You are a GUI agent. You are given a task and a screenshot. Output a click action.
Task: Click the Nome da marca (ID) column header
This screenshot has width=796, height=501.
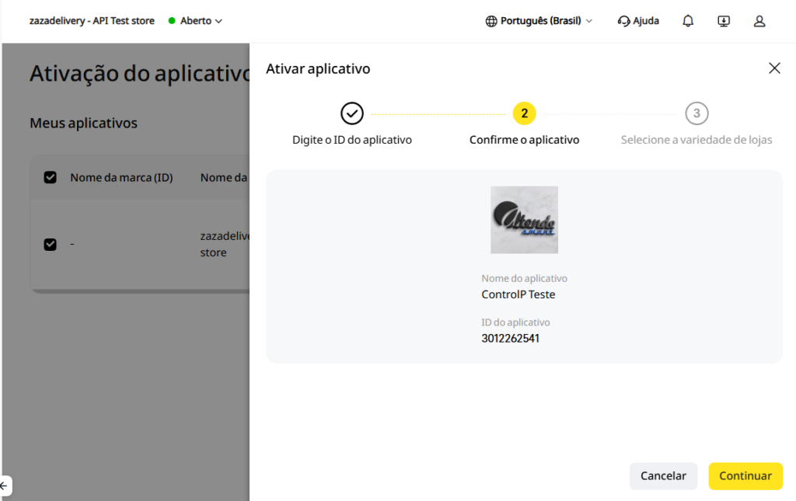coord(121,177)
